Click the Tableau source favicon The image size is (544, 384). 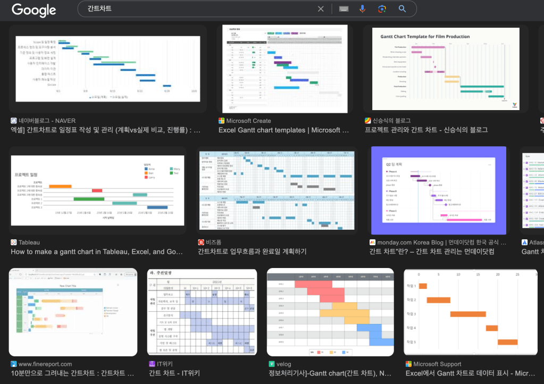pyautogui.click(x=14, y=243)
